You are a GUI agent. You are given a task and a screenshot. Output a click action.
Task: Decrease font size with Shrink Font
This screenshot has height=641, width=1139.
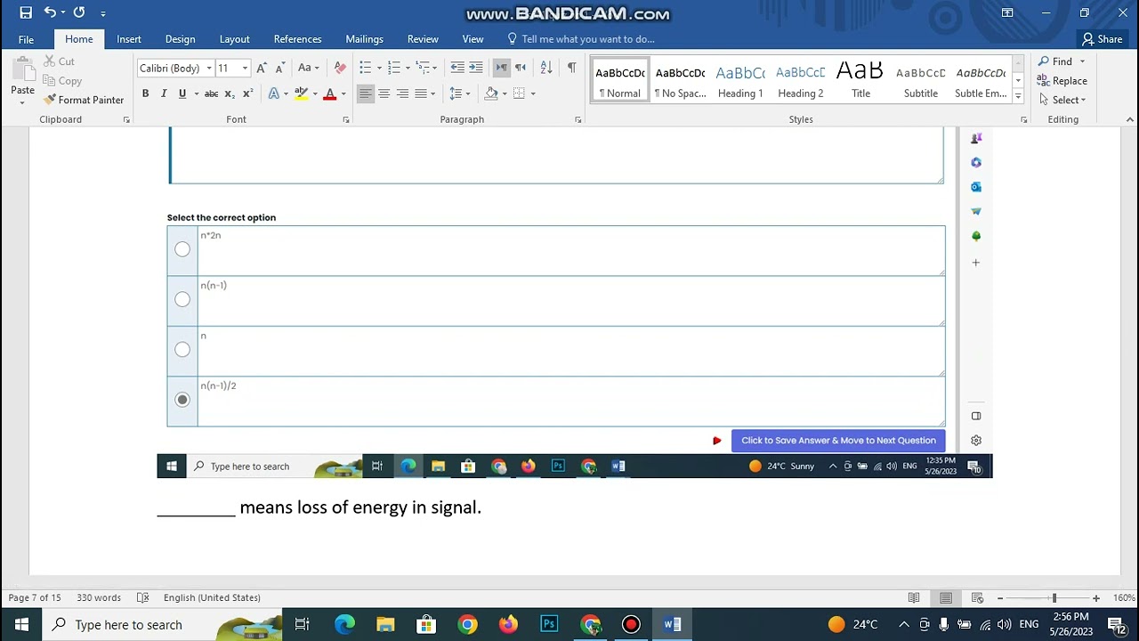279,68
